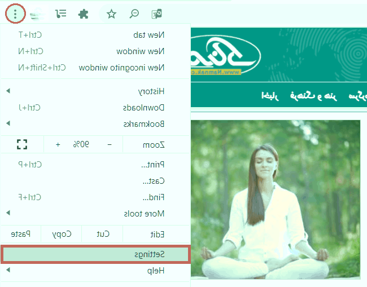This screenshot has height=287, width=367.
Task: Increase zoom with the plus button
Action: (x=58, y=145)
